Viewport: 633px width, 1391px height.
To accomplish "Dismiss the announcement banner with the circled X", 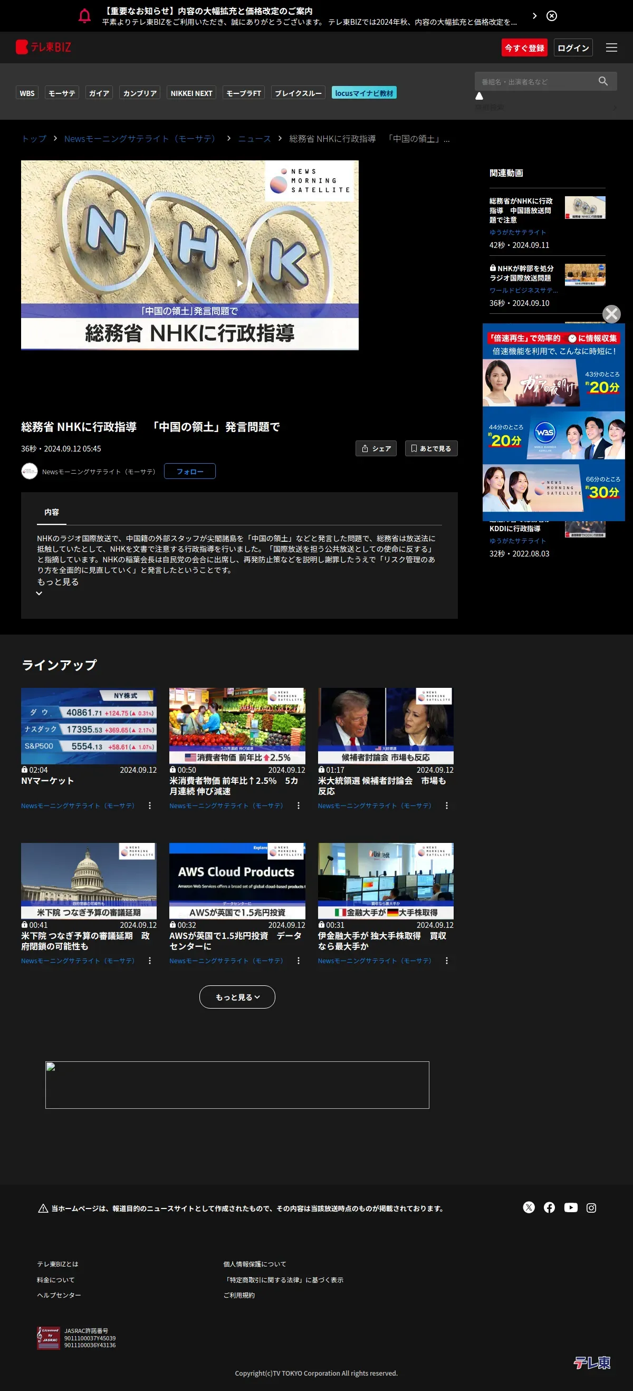I will click(x=551, y=16).
